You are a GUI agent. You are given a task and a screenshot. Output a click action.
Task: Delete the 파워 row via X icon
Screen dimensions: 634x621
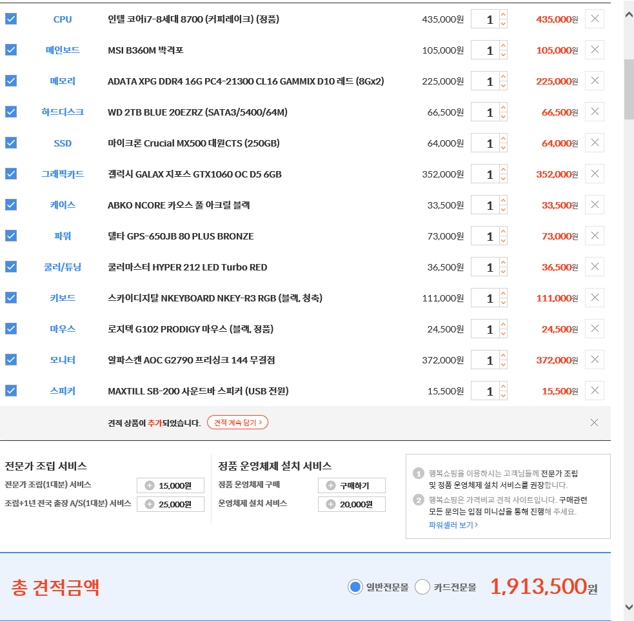pyautogui.click(x=595, y=236)
